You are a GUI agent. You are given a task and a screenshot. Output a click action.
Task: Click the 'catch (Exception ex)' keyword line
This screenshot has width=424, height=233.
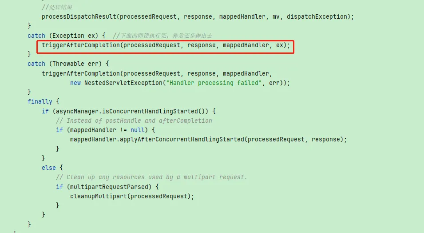click(x=67, y=36)
